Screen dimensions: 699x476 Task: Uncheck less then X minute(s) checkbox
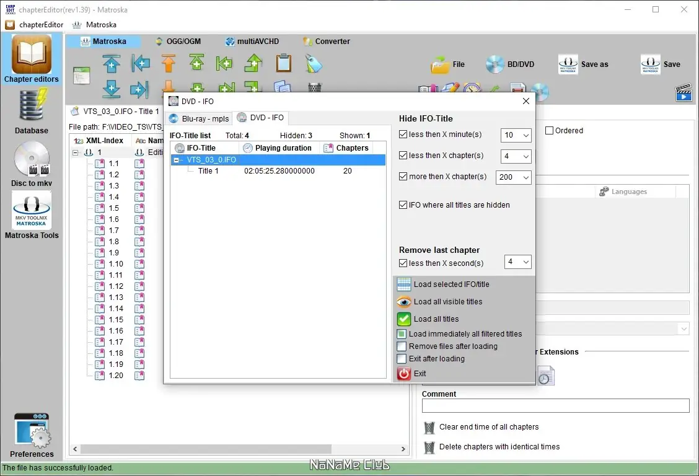[x=403, y=134]
